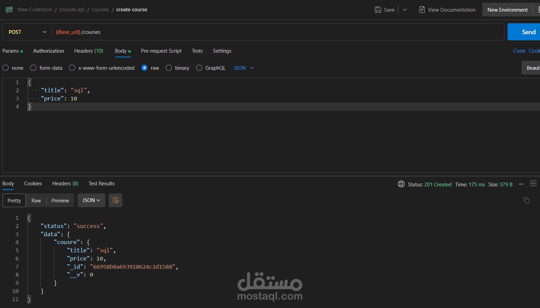
Task: Click the globe network icon beside Status
Action: tap(401, 184)
